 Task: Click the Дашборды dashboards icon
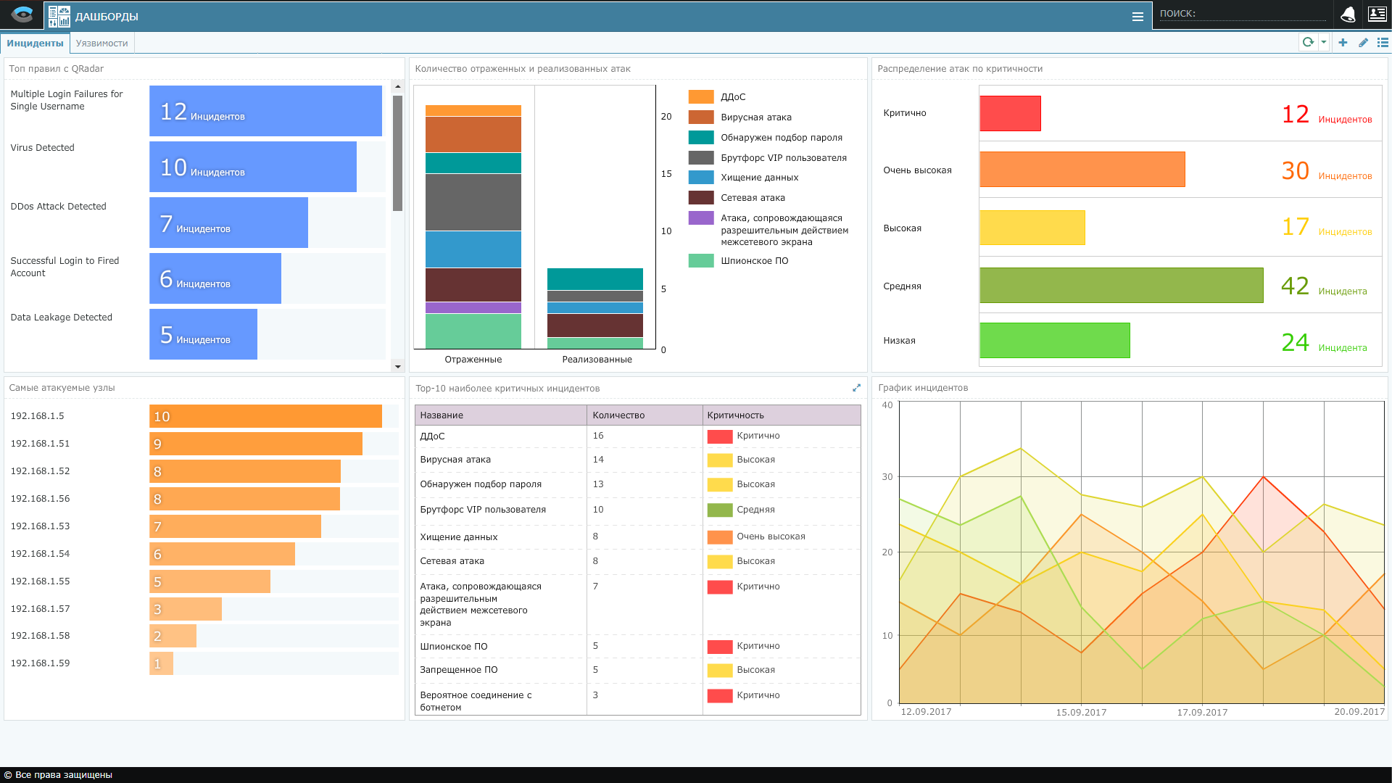pyautogui.click(x=59, y=16)
